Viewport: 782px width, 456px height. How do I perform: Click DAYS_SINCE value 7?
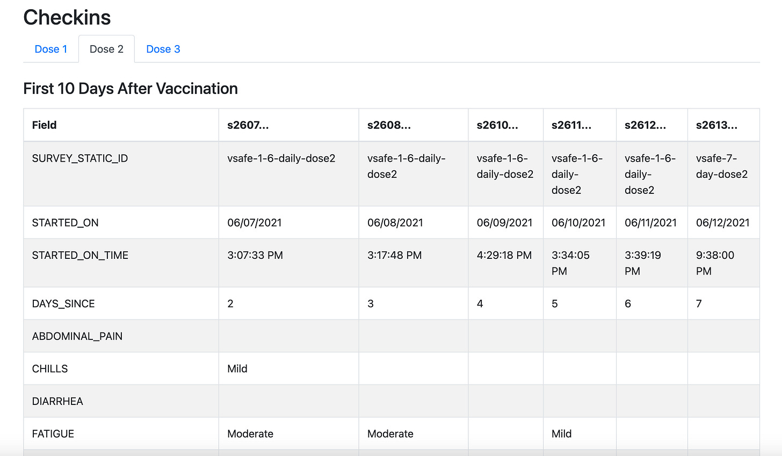click(699, 304)
